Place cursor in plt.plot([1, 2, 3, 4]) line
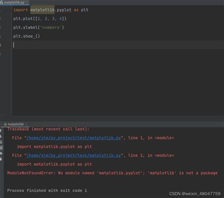 click(40, 19)
